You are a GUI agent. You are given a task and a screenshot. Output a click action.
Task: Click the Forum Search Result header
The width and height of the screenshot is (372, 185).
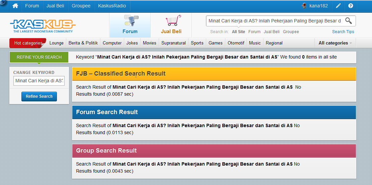[x=214, y=112]
